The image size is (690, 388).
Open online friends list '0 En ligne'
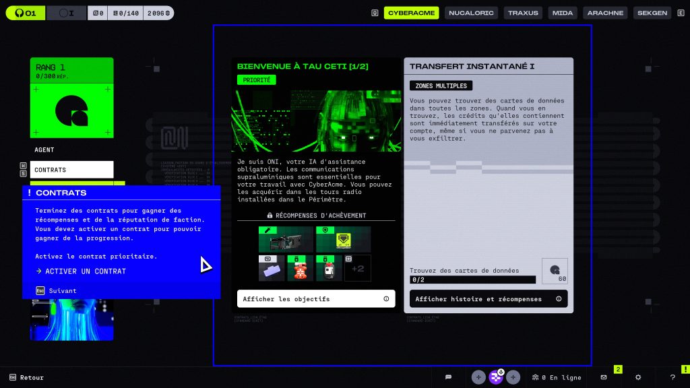556,377
